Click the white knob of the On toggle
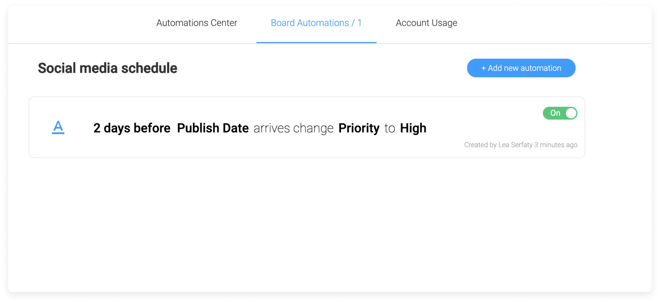Screen dimensions: 660x303 571,113
